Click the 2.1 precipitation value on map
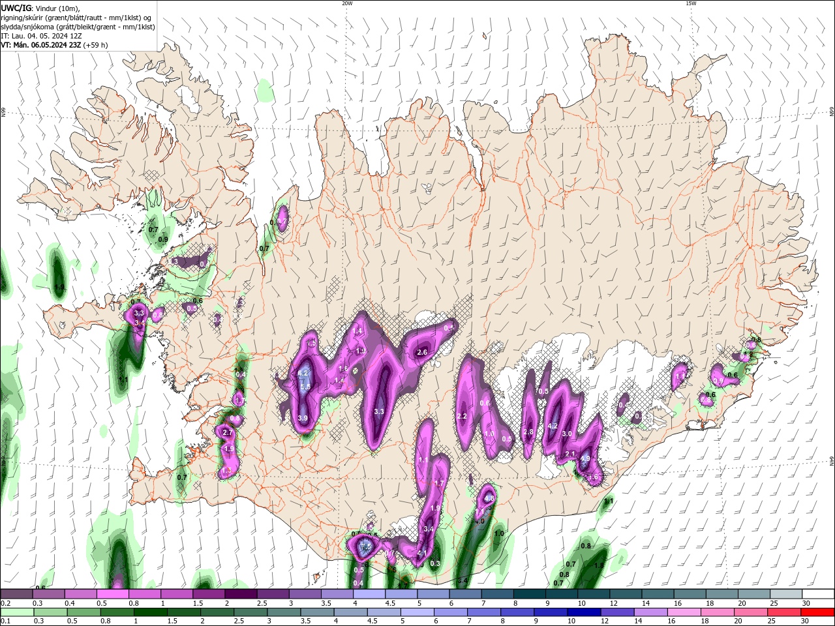835x626 pixels. (570, 454)
